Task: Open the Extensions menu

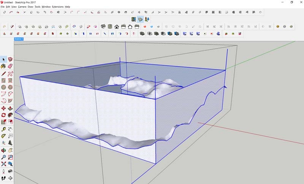Action: coord(58,7)
